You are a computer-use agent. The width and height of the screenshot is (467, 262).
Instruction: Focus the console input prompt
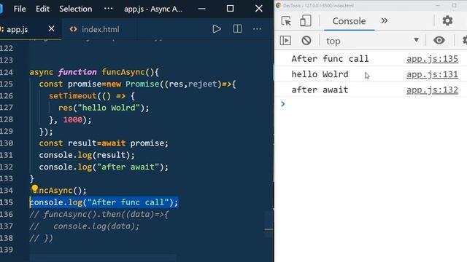[372, 104]
